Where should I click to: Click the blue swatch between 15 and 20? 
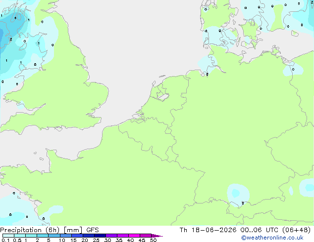[77, 236]
